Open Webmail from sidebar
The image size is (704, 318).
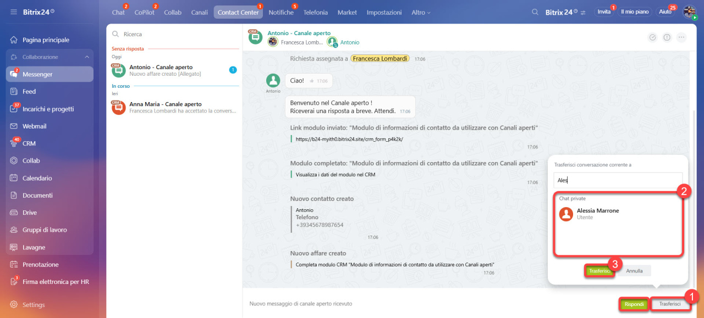(x=50, y=126)
